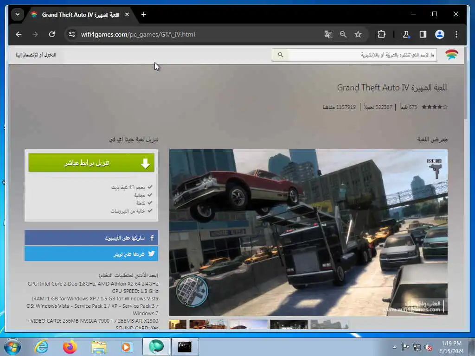Open the zoom magnifier icon in address bar
This screenshot has height=356, width=475.
point(343,34)
